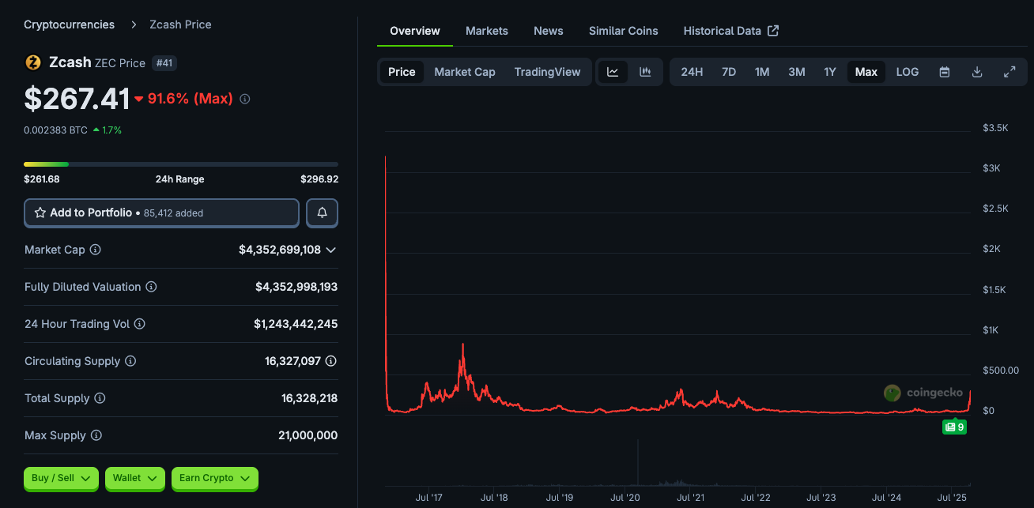1034x508 pixels.
Task: Open the Markets tab
Action: pyautogui.click(x=486, y=31)
